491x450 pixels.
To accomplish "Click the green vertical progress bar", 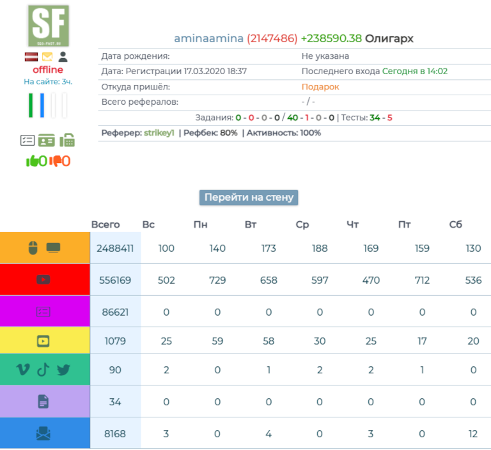I will pyautogui.click(x=30, y=105).
